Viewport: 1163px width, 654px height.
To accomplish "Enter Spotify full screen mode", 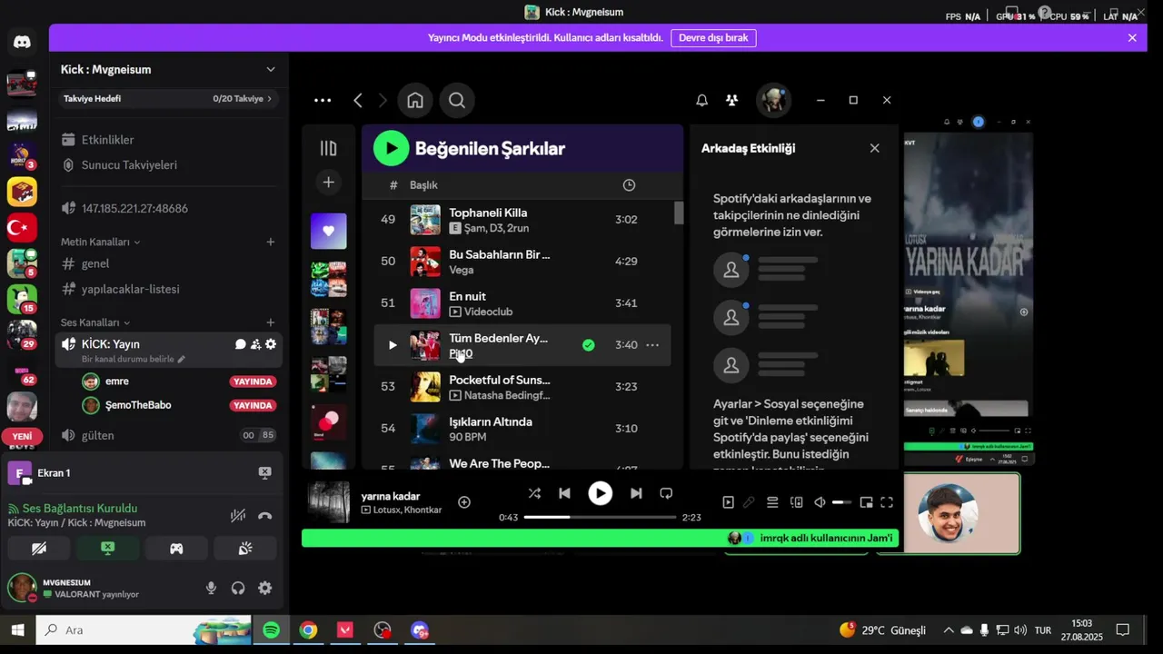I will point(887,502).
